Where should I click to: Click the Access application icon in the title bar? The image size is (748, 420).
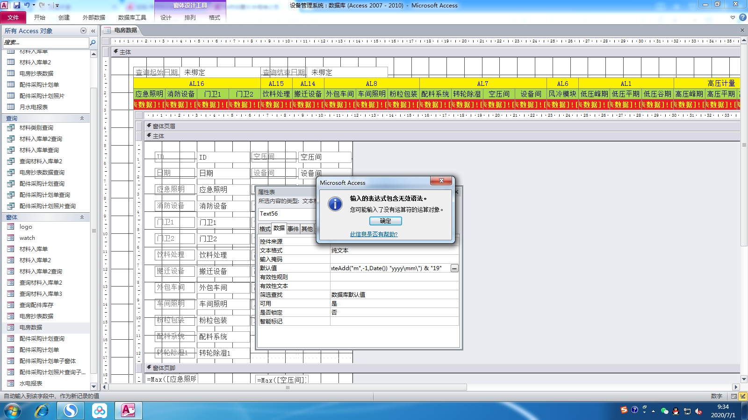[x=5, y=5]
